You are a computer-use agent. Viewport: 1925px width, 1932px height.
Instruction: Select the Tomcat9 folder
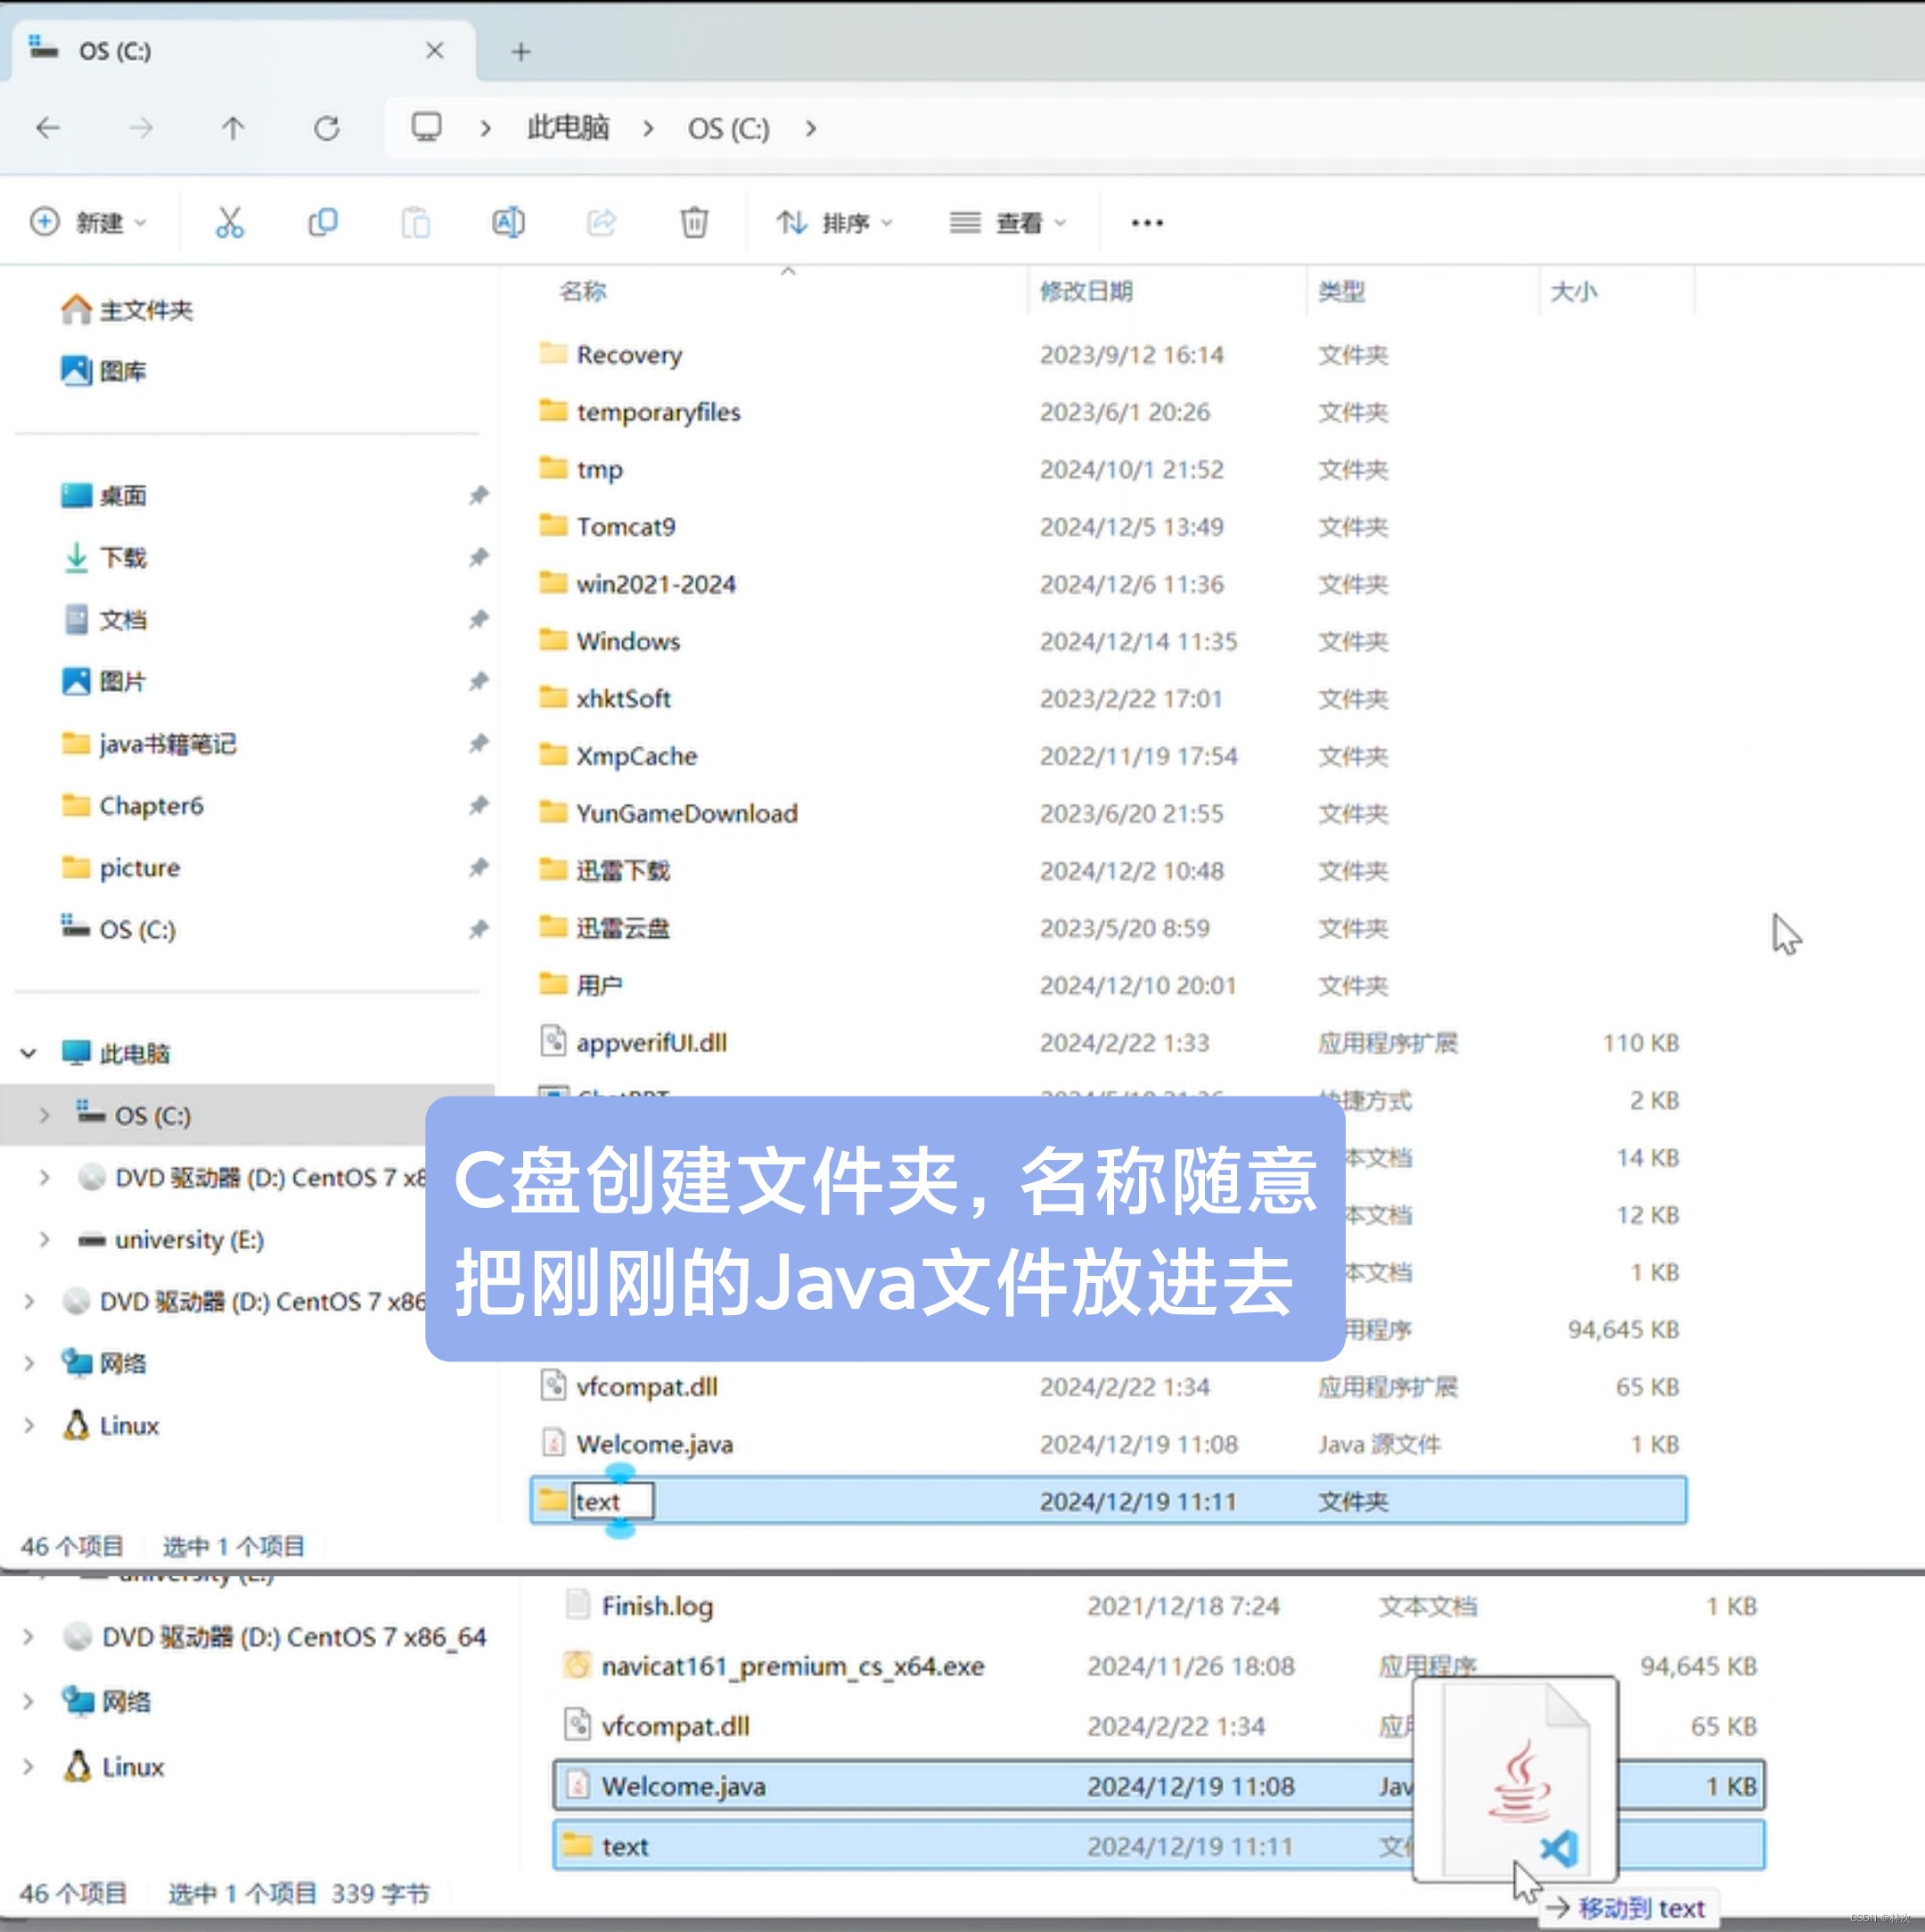[x=626, y=527]
